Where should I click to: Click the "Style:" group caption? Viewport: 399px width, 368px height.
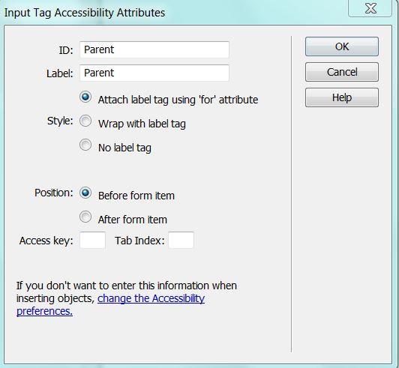click(60, 121)
